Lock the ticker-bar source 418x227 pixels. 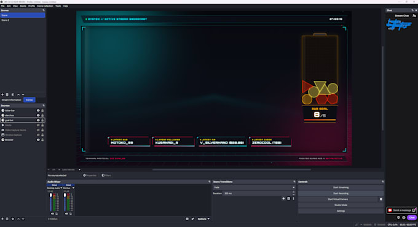pos(42,110)
